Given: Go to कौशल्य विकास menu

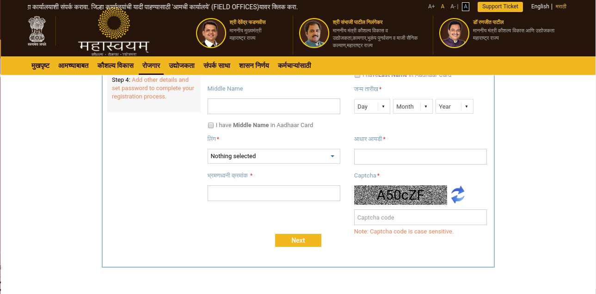Looking at the screenshot, I should pyautogui.click(x=115, y=66).
